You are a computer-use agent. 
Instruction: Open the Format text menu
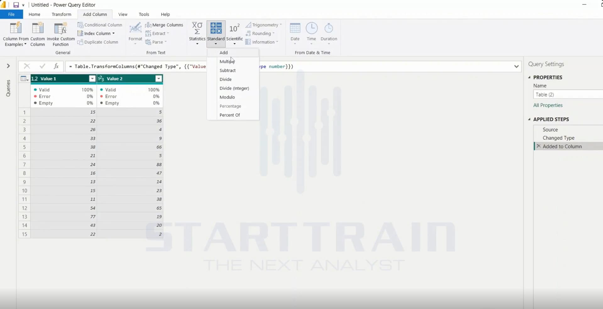(135, 34)
